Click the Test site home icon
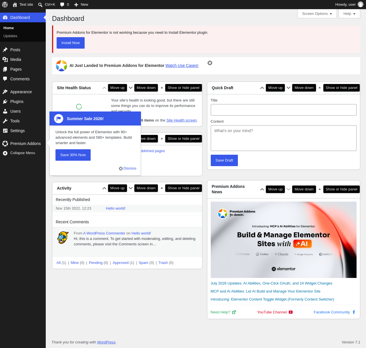Viewport: 366px width, 348px height. (15, 5)
